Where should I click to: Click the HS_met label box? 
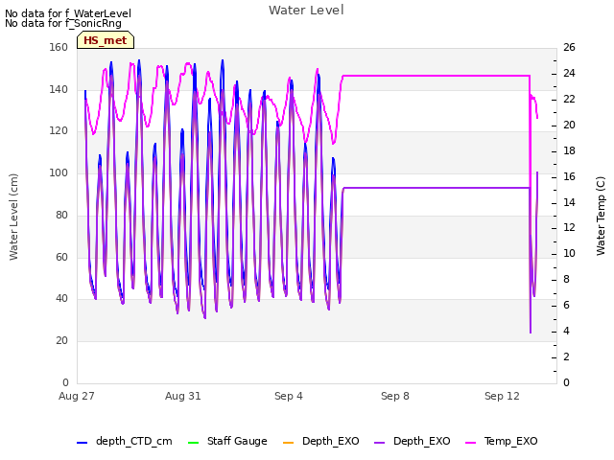106,40
